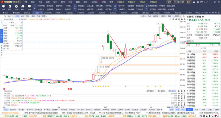The width and height of the screenshot is (221, 118).
Task: Click the 保存 button below the chart
Action: click(171, 109)
